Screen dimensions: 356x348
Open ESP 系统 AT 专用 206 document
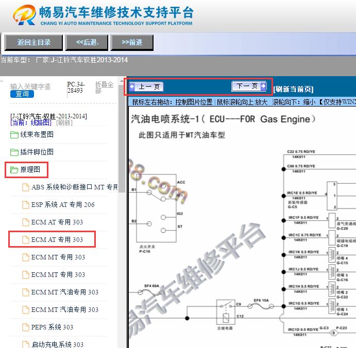coord(63,204)
